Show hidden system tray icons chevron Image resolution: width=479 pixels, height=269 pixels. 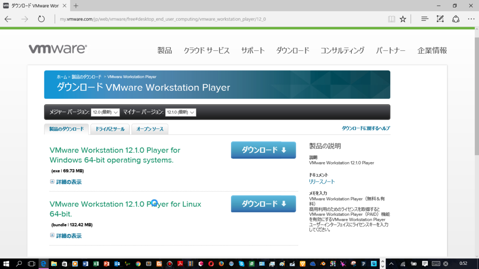[392, 264]
